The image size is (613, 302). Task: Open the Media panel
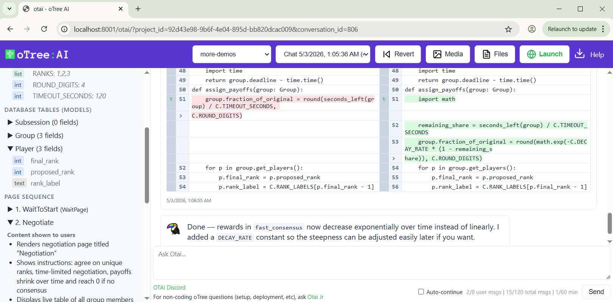(x=448, y=54)
